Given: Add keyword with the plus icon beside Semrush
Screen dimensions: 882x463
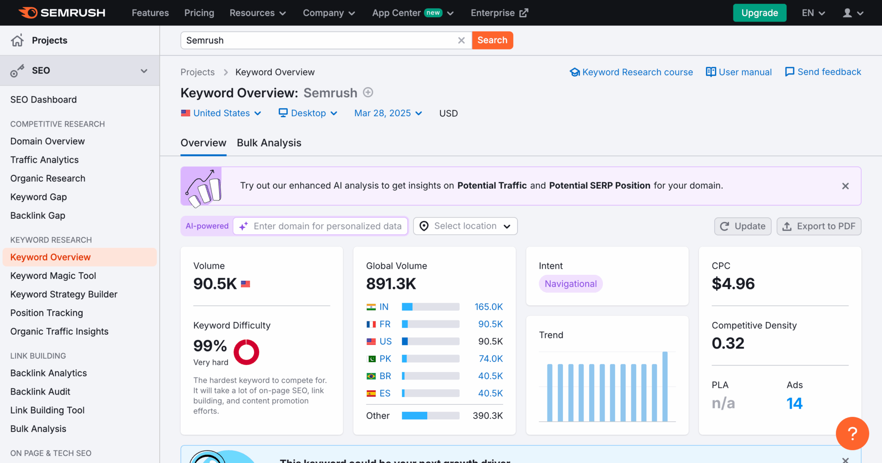Looking at the screenshot, I should click(368, 93).
